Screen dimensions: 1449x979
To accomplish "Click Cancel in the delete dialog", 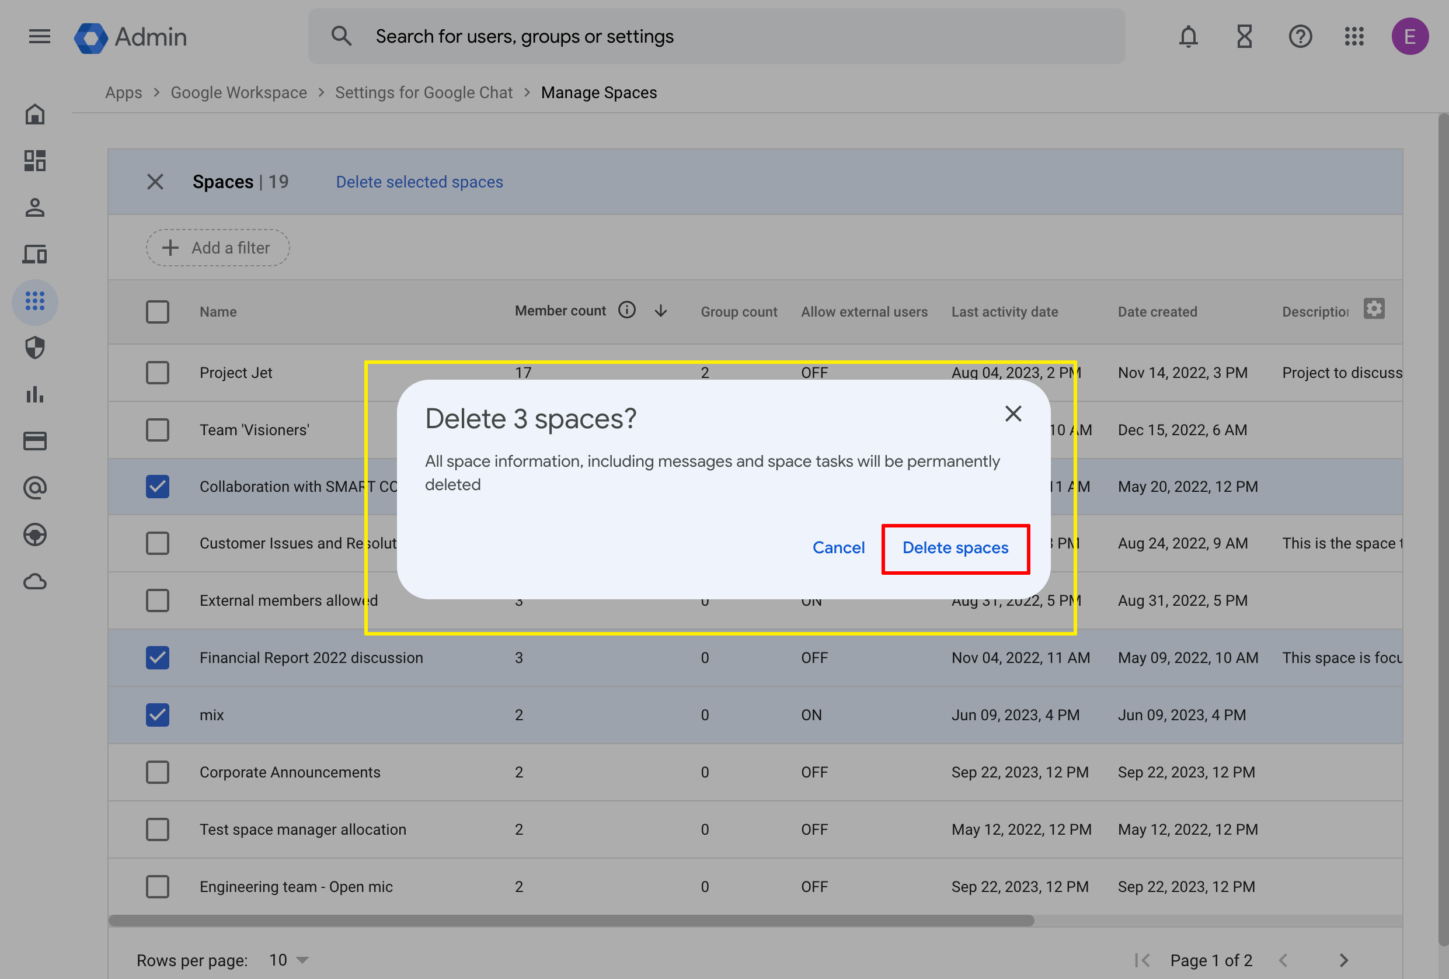I will coord(838,548).
